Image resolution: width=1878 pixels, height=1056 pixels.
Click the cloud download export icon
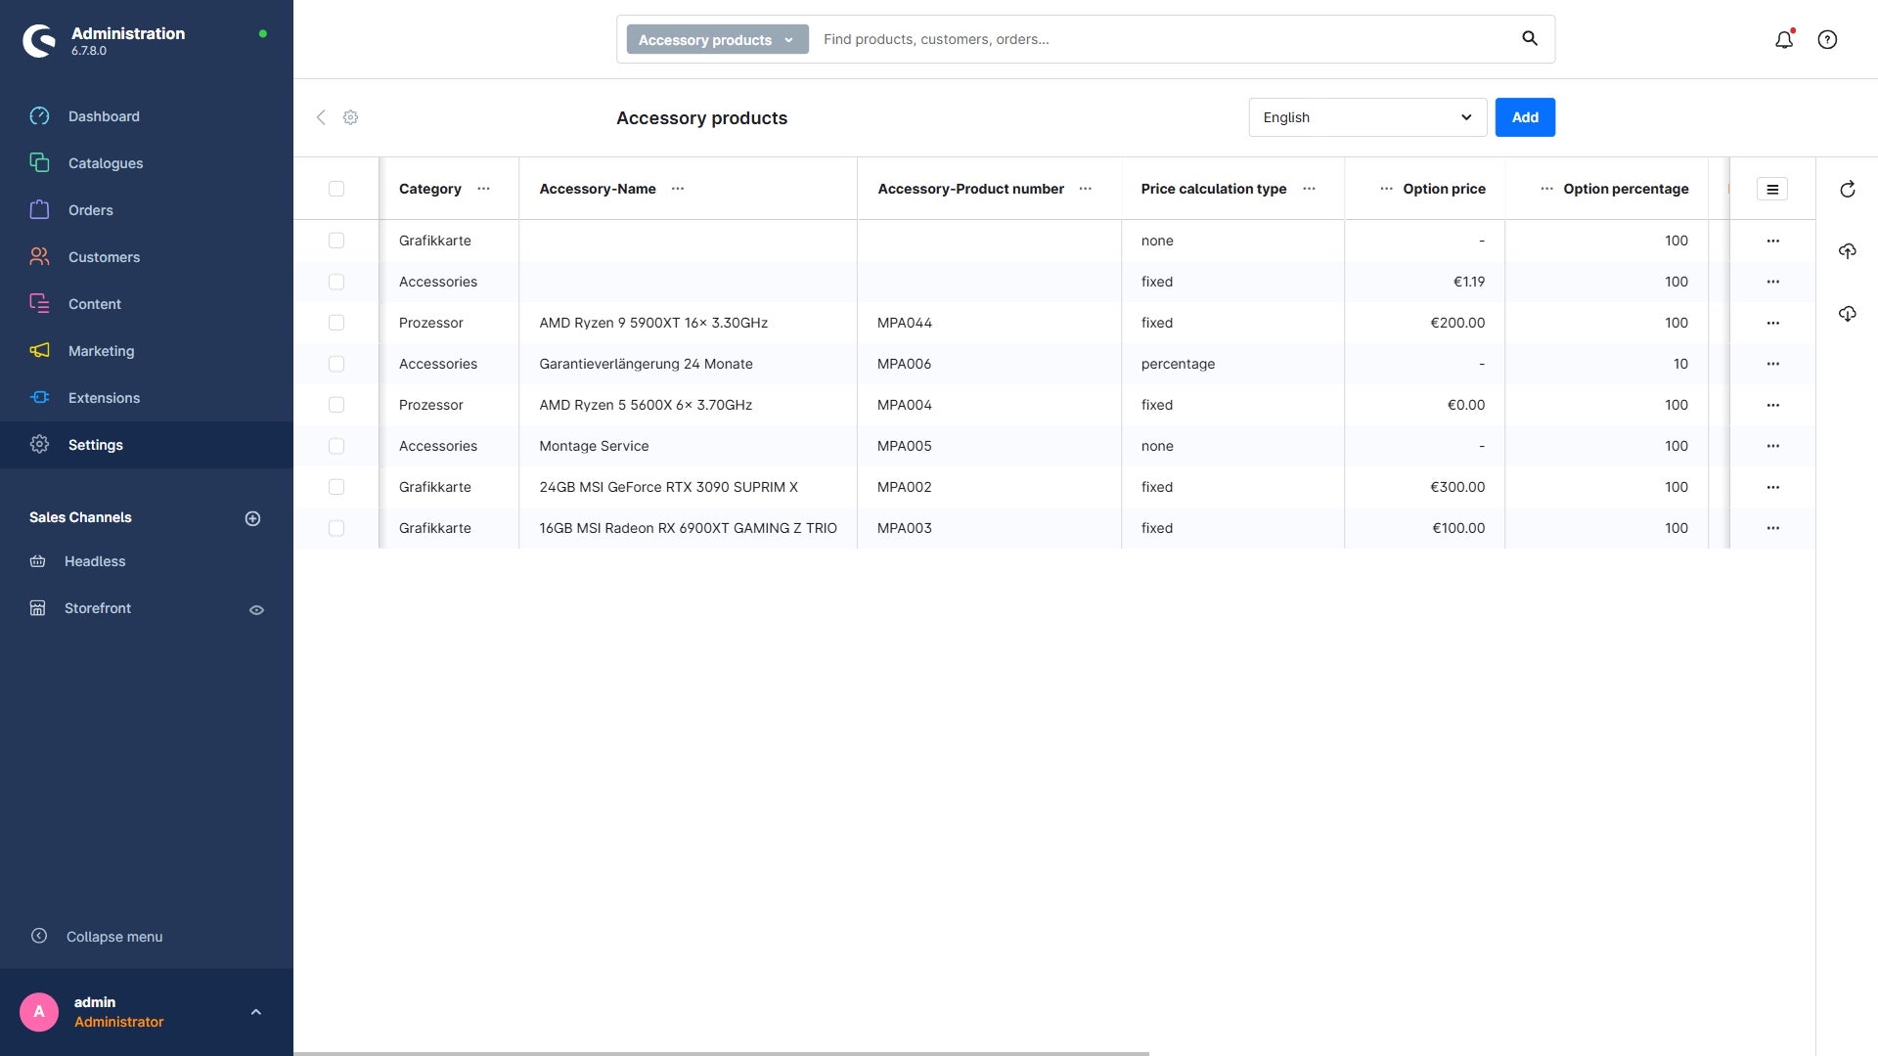coord(1847,314)
